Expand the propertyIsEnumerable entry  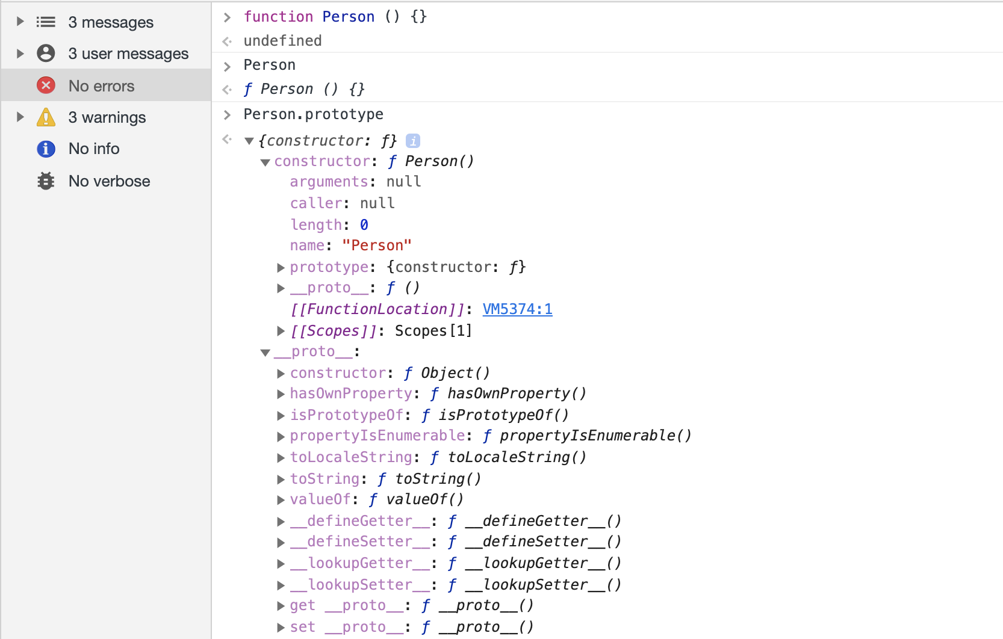click(x=281, y=436)
